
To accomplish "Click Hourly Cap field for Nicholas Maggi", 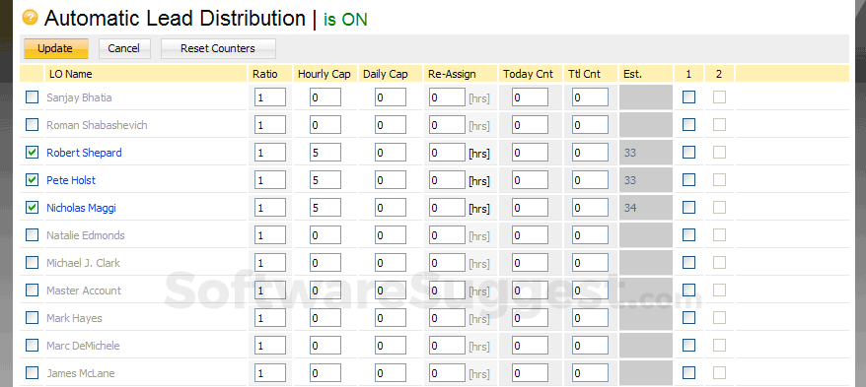I will [x=325, y=208].
